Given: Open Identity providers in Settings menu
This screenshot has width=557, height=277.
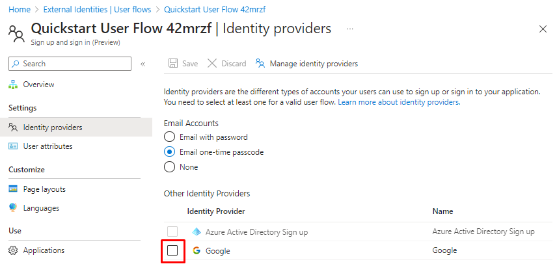Looking at the screenshot, I should coord(52,127).
